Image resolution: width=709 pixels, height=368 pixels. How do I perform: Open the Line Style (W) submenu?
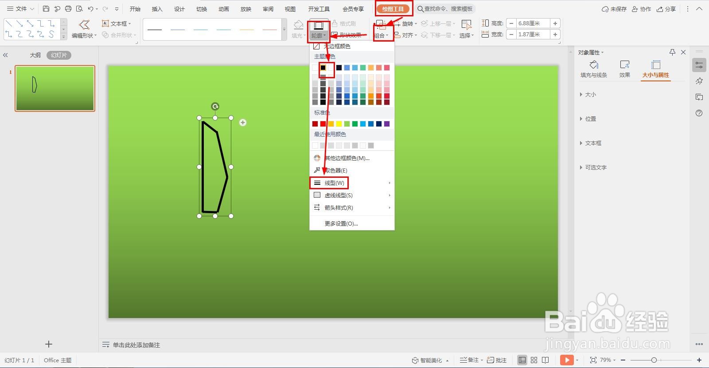pos(352,183)
